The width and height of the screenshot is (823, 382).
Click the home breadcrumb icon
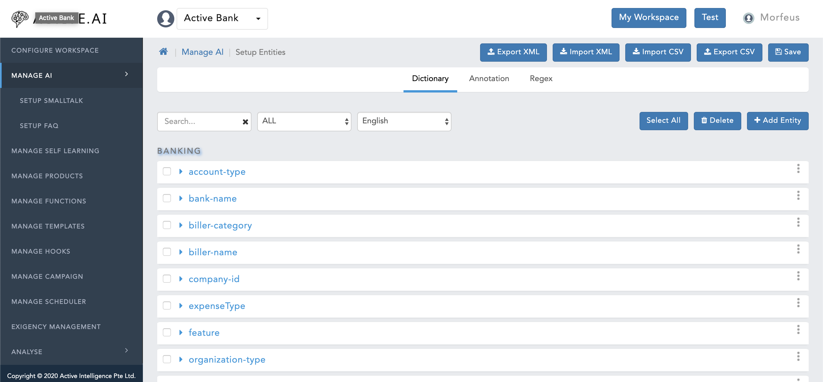(x=164, y=51)
